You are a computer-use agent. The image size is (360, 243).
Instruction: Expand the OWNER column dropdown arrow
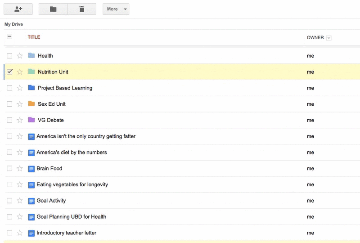click(329, 38)
